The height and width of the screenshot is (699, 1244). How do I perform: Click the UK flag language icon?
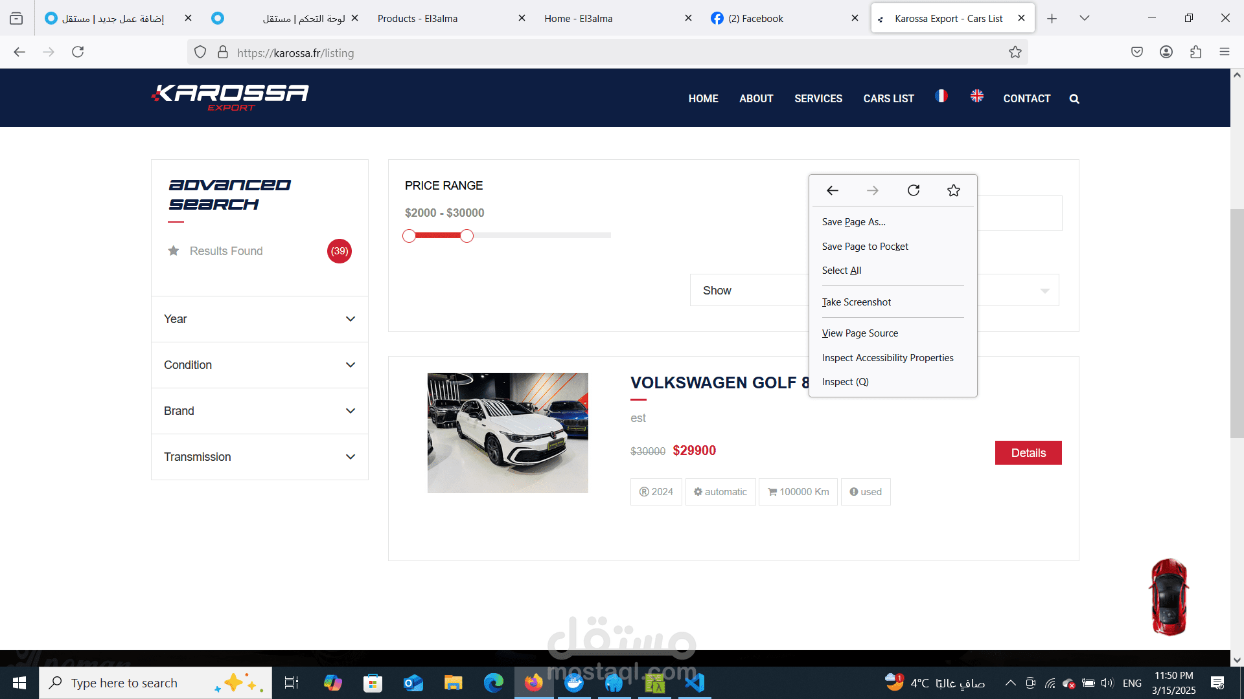pyautogui.click(x=977, y=96)
